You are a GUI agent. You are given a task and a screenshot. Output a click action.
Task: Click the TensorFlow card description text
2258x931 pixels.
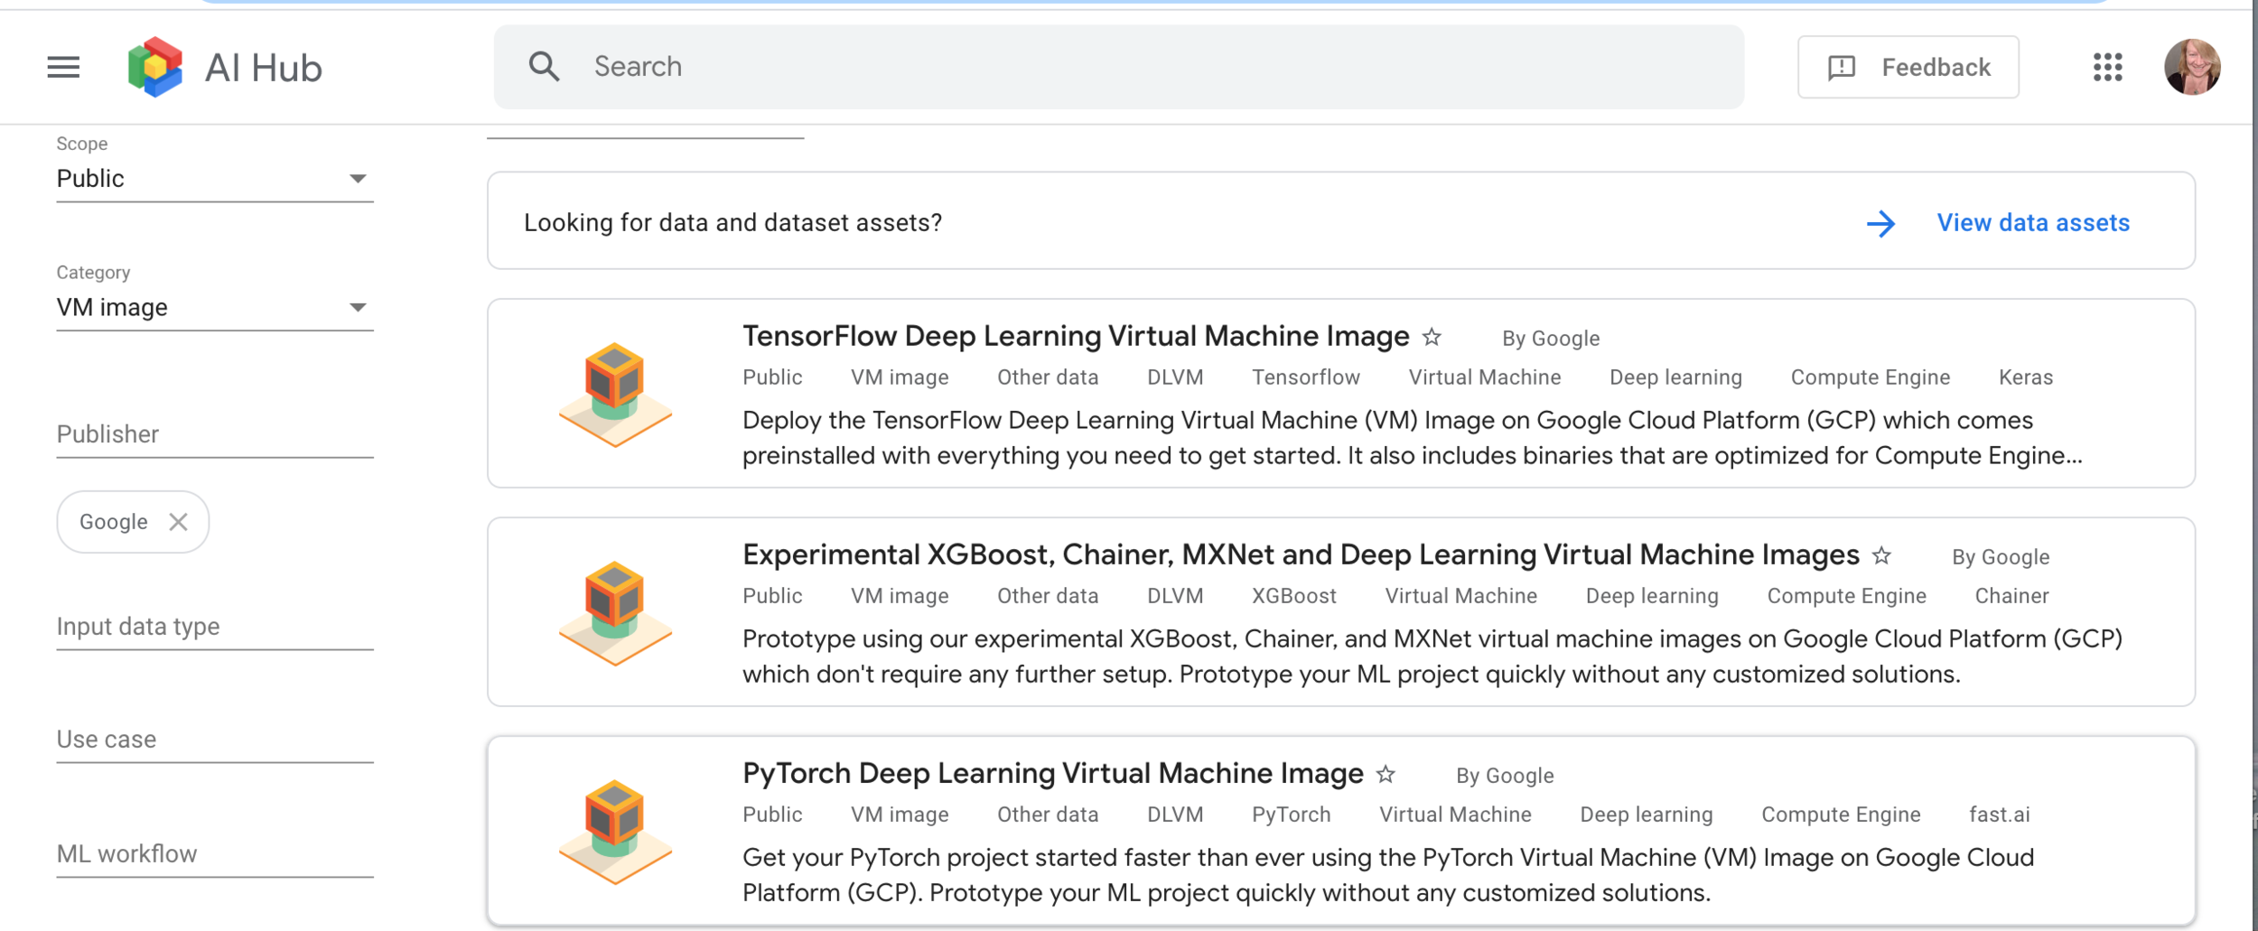1413,438
